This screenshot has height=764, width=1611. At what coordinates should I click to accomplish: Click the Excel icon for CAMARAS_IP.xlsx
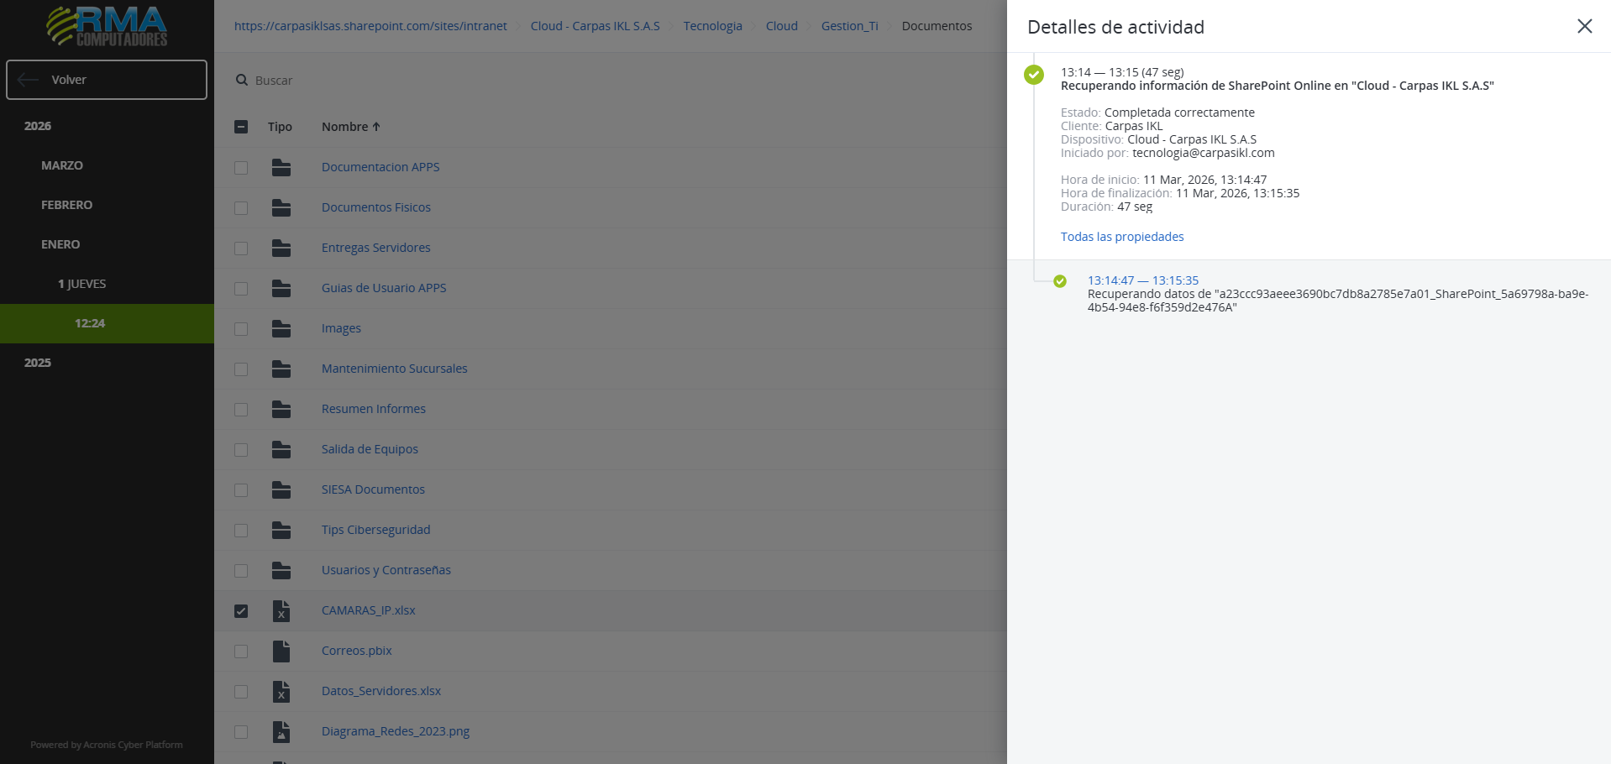281,610
